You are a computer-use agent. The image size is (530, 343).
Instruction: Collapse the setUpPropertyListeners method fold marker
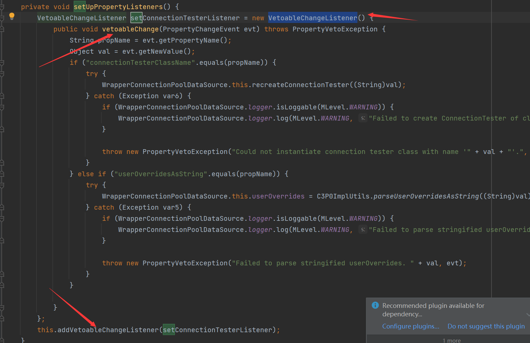tap(2, 6)
